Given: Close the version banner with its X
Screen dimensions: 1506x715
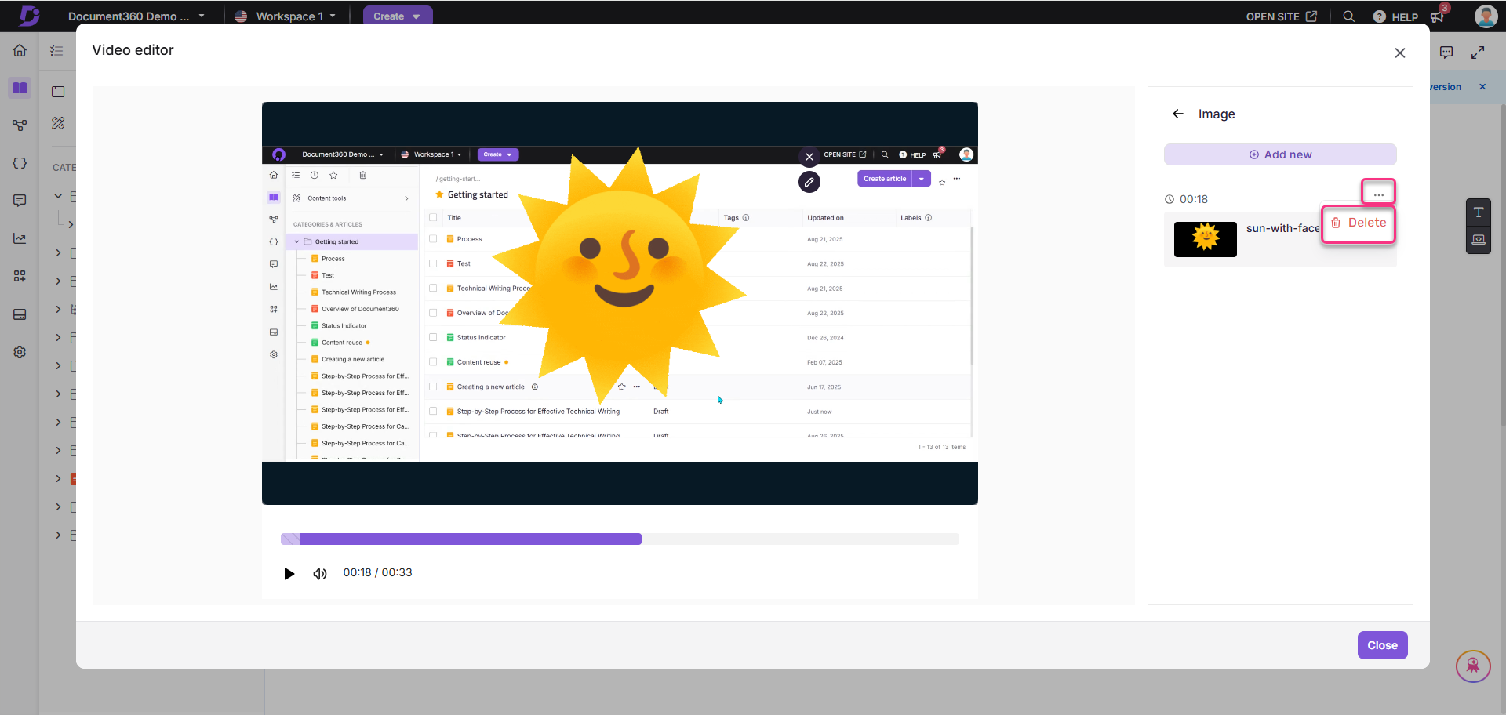Looking at the screenshot, I should pos(1482,87).
